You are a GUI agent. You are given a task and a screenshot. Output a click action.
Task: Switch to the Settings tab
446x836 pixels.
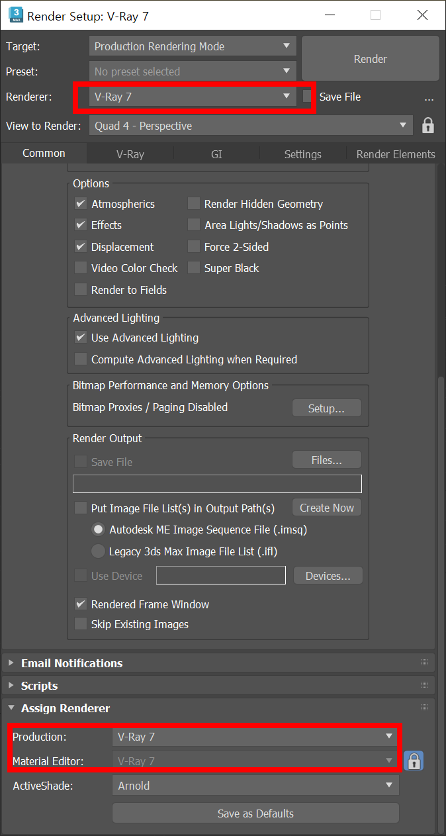303,154
